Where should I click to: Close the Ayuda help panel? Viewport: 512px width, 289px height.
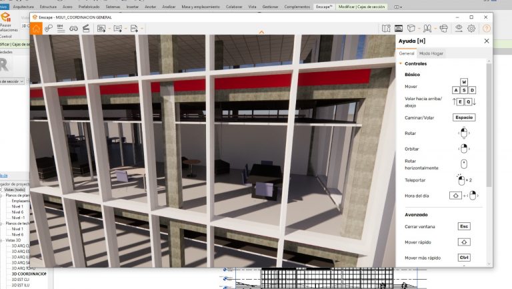click(x=486, y=41)
